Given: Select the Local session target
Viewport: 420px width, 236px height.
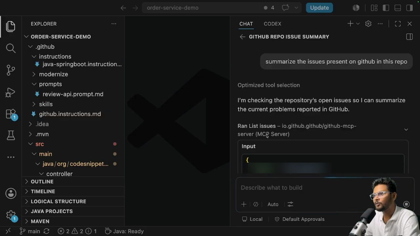Looking at the screenshot, I should pos(252,219).
